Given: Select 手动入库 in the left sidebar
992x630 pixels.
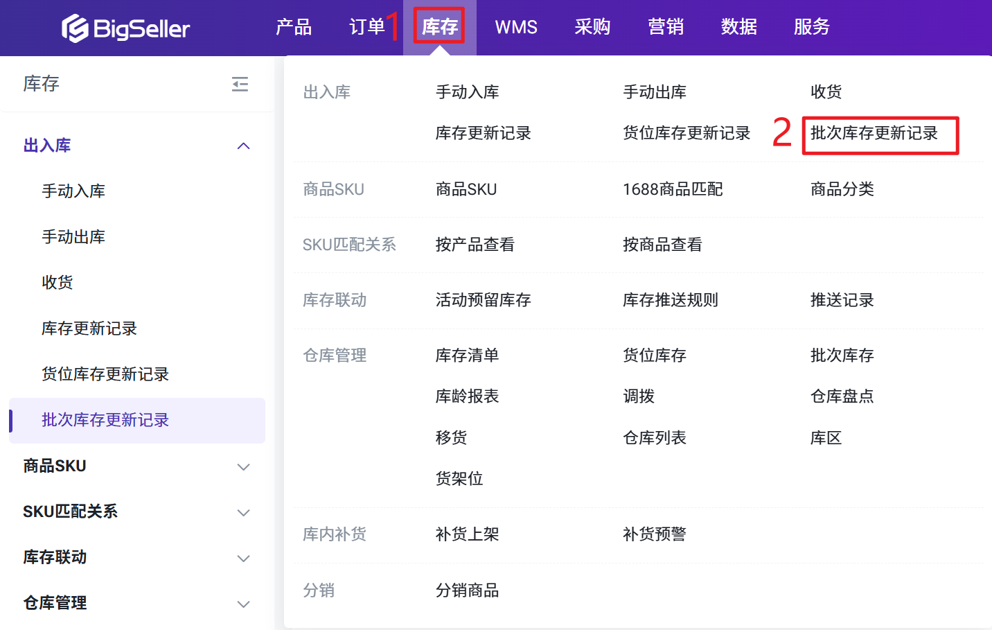Looking at the screenshot, I should tap(73, 191).
